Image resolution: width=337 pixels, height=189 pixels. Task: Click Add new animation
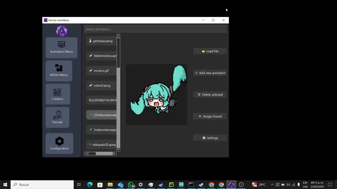click(210, 73)
